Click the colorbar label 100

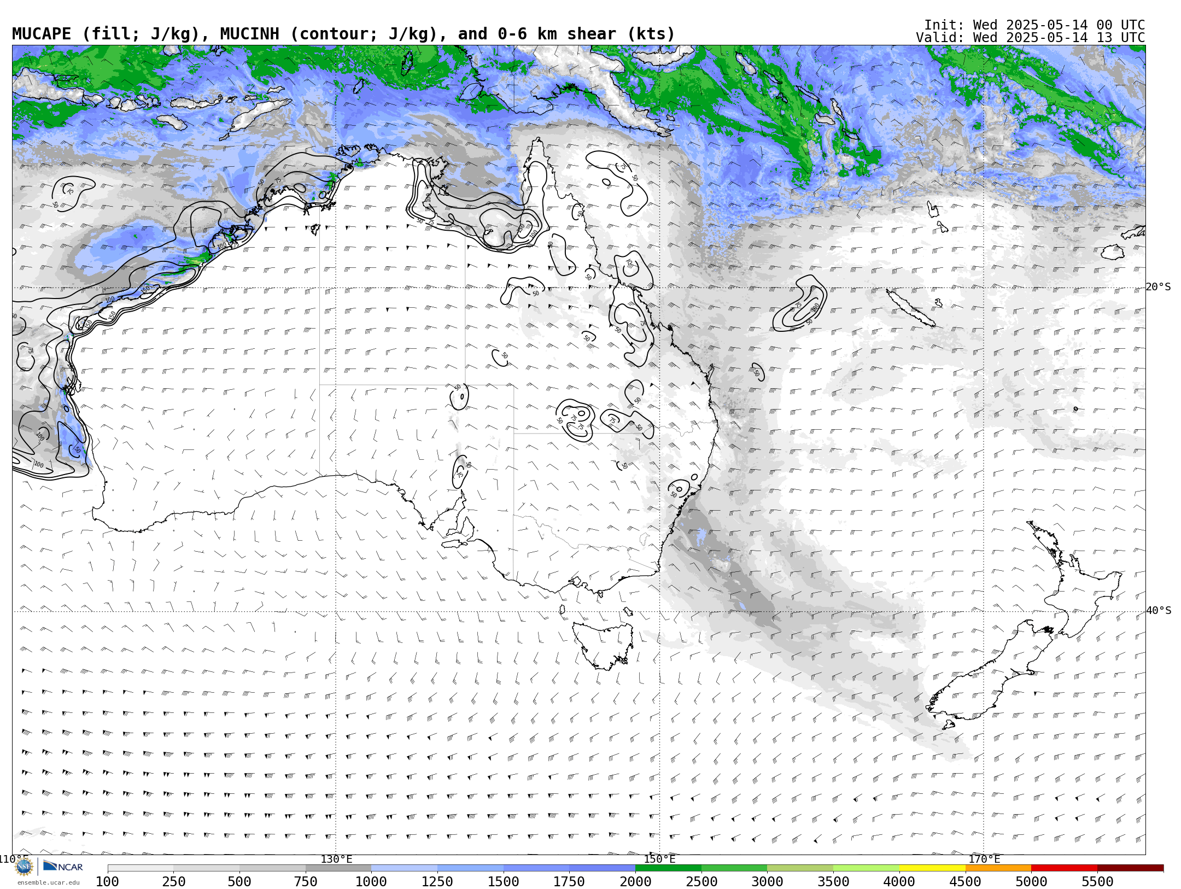(x=107, y=882)
